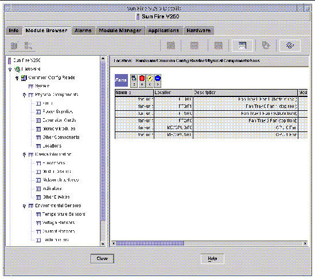The height and width of the screenshot is (279, 315).
Task: Click the Close button
Action: pyautogui.click(x=102, y=259)
